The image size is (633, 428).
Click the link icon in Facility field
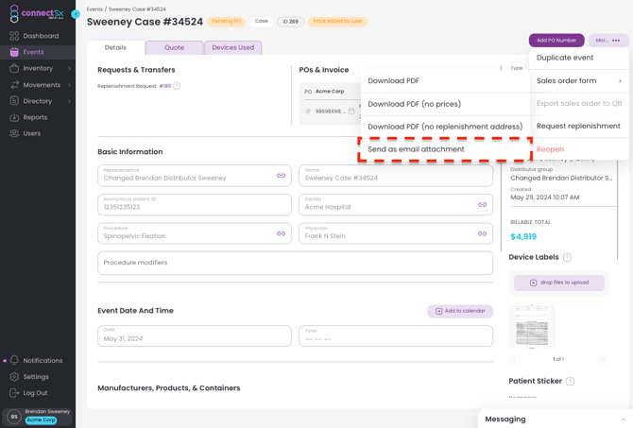coord(482,205)
